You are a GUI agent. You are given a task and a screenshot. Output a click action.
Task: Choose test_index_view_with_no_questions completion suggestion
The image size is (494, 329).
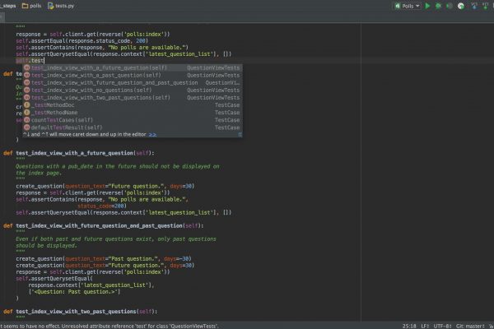click(x=133, y=90)
